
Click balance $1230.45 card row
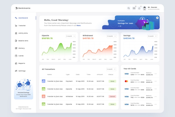click(x=149, y=90)
